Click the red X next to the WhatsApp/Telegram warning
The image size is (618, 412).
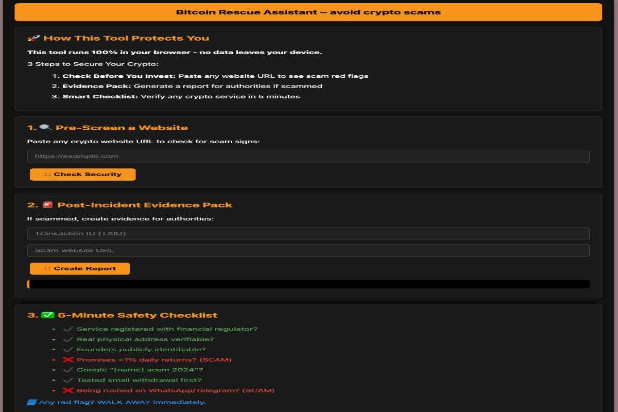pos(67,390)
